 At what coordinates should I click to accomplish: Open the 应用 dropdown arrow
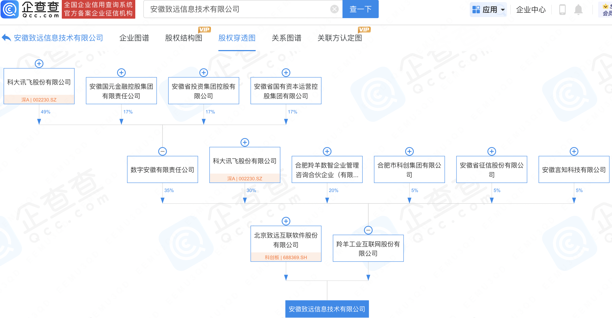[503, 10]
